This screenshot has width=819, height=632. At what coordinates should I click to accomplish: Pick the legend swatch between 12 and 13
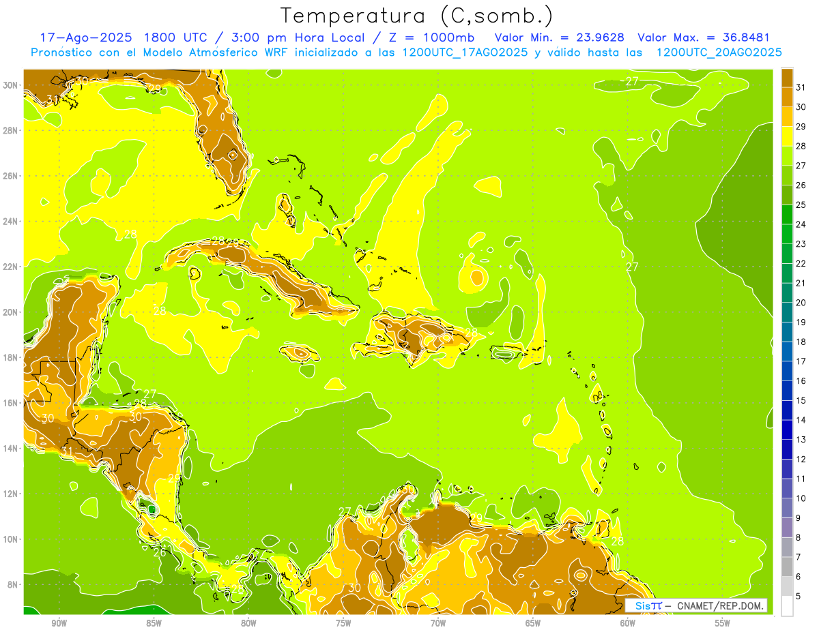coord(787,449)
